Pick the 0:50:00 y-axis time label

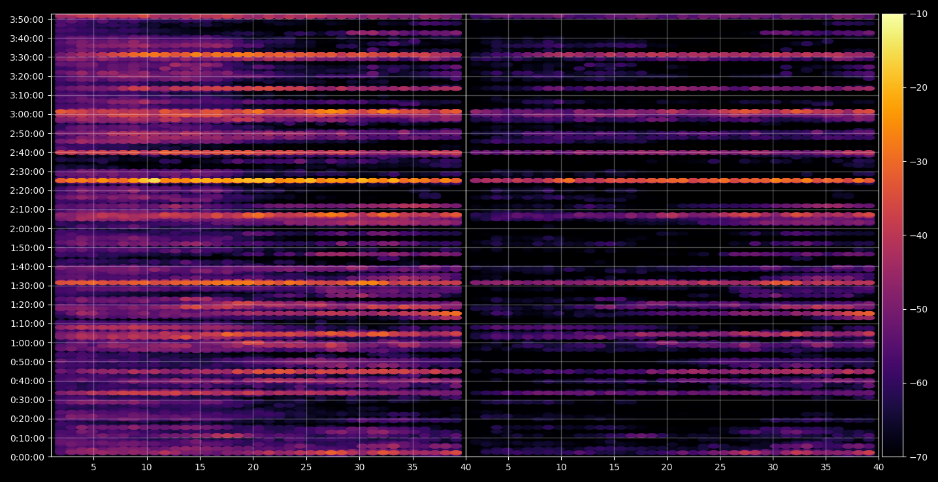[x=27, y=362]
